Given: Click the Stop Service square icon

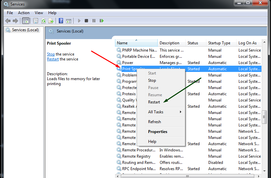Looking at the screenshot, I should click(x=86, y=21).
